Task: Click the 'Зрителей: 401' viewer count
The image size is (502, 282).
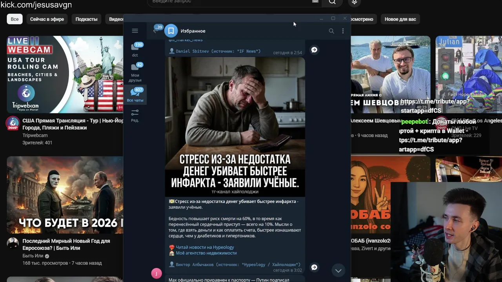Action: pos(37,143)
